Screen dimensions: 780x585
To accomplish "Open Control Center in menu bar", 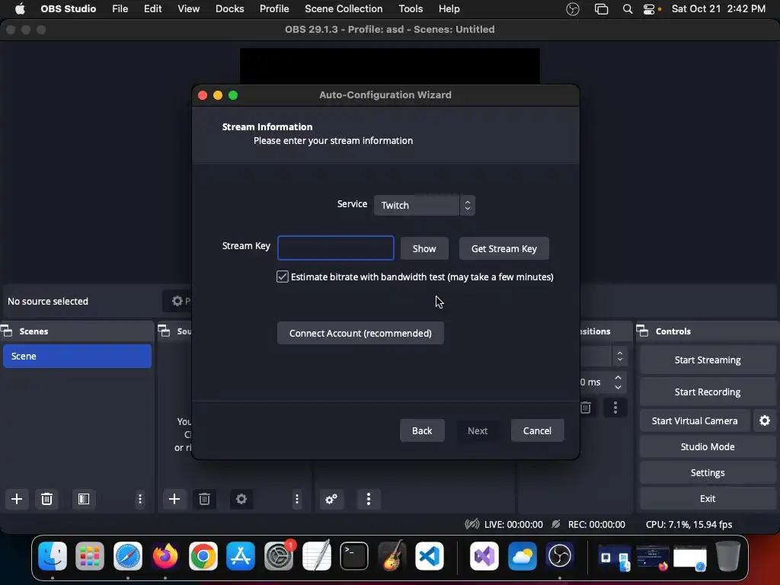I will click(649, 9).
